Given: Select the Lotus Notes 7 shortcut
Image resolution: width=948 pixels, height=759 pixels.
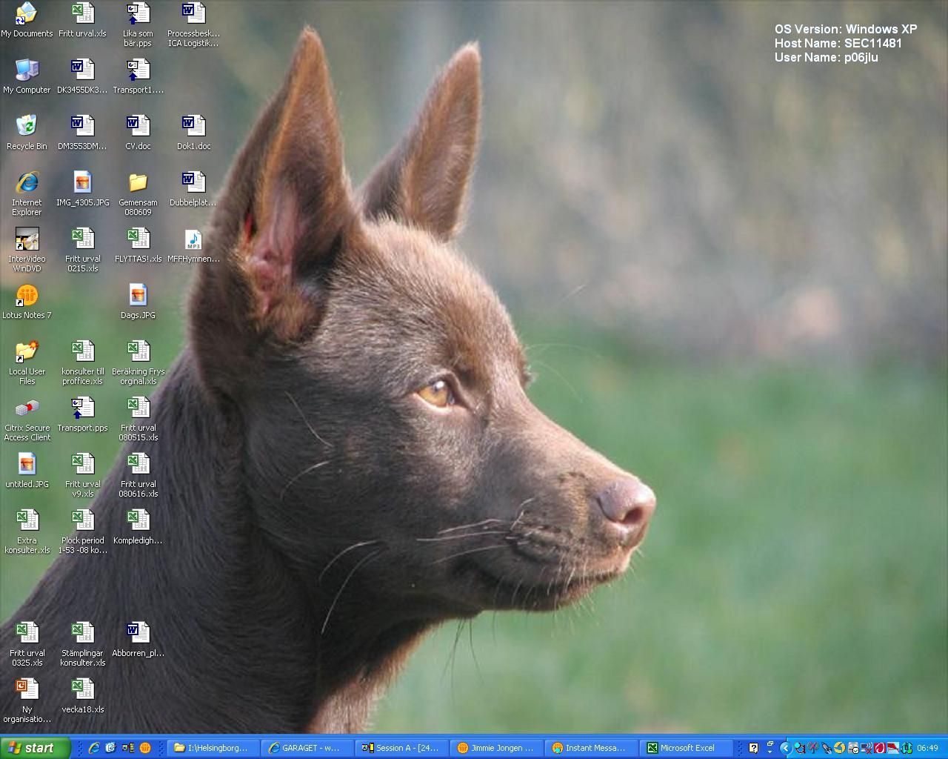Looking at the screenshot, I should 27,296.
